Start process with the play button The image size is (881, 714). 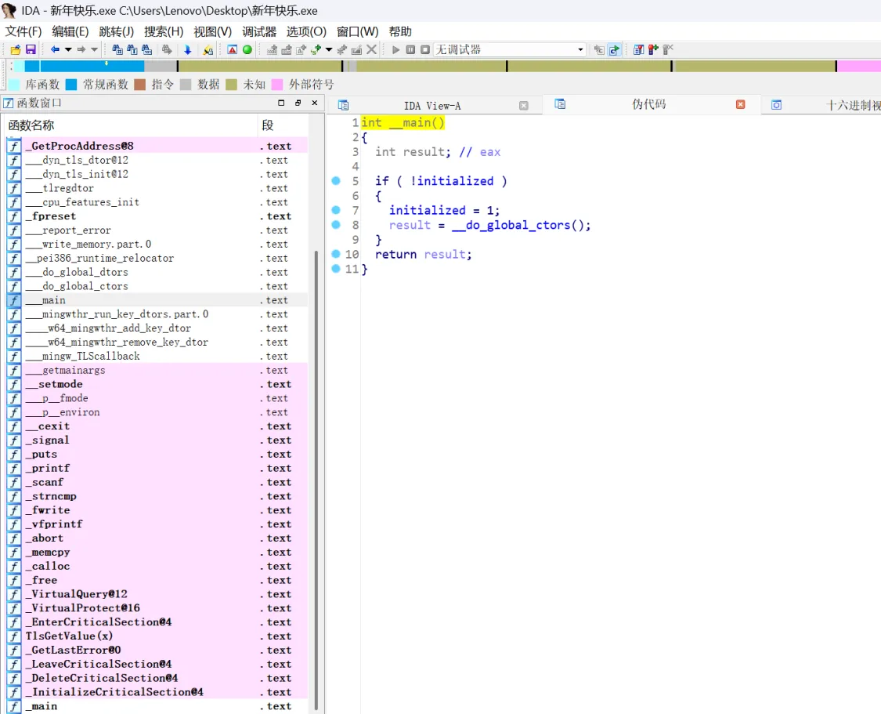[395, 49]
